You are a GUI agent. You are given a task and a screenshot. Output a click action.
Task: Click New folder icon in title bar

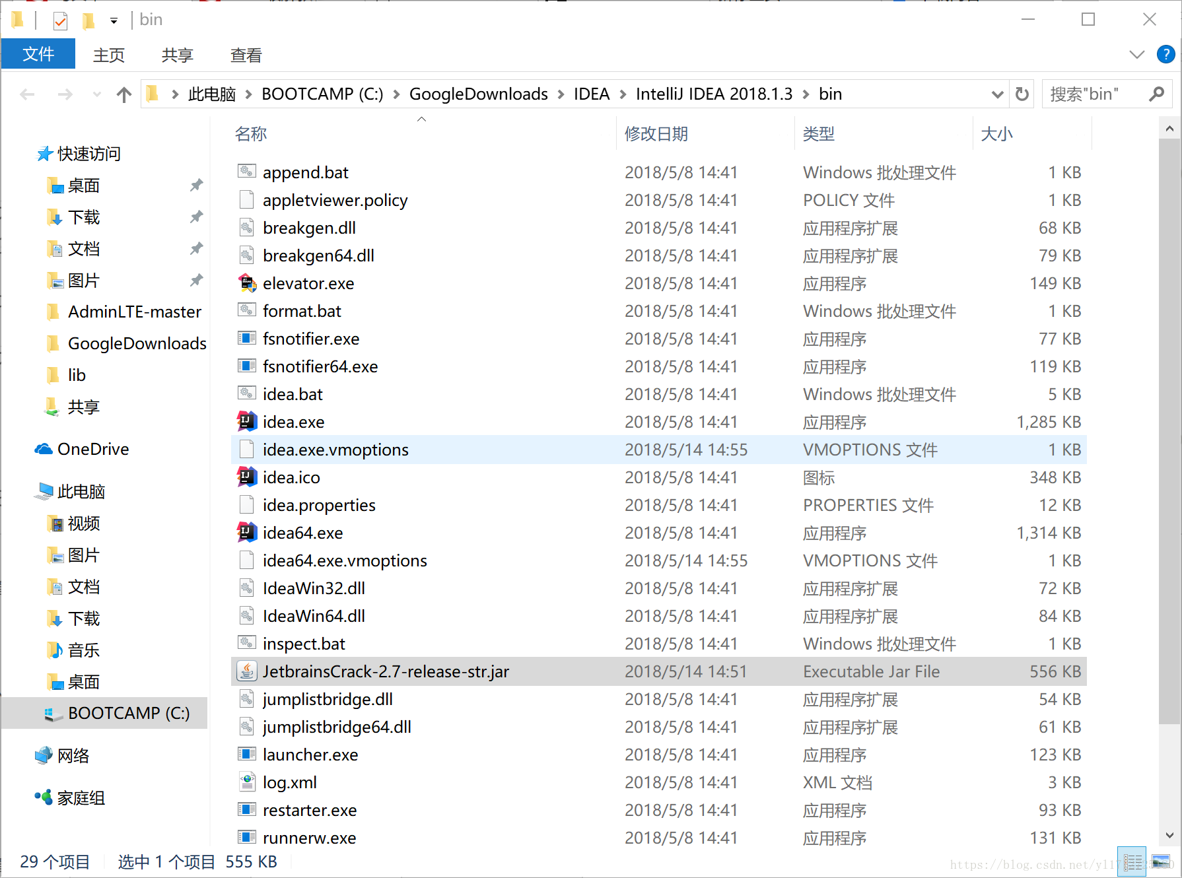(88, 21)
